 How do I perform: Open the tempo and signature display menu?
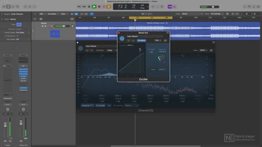pos(148,7)
